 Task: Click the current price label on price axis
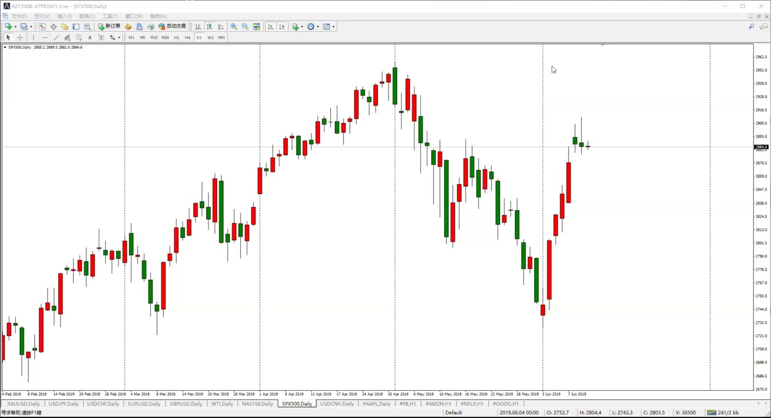coord(761,147)
